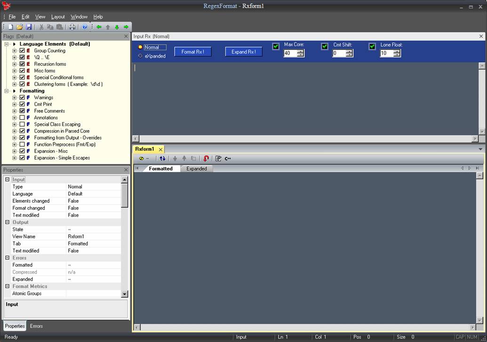487x342 pixels.
Task: Click the Cut scissors icon
Action: pyautogui.click(x=41, y=27)
